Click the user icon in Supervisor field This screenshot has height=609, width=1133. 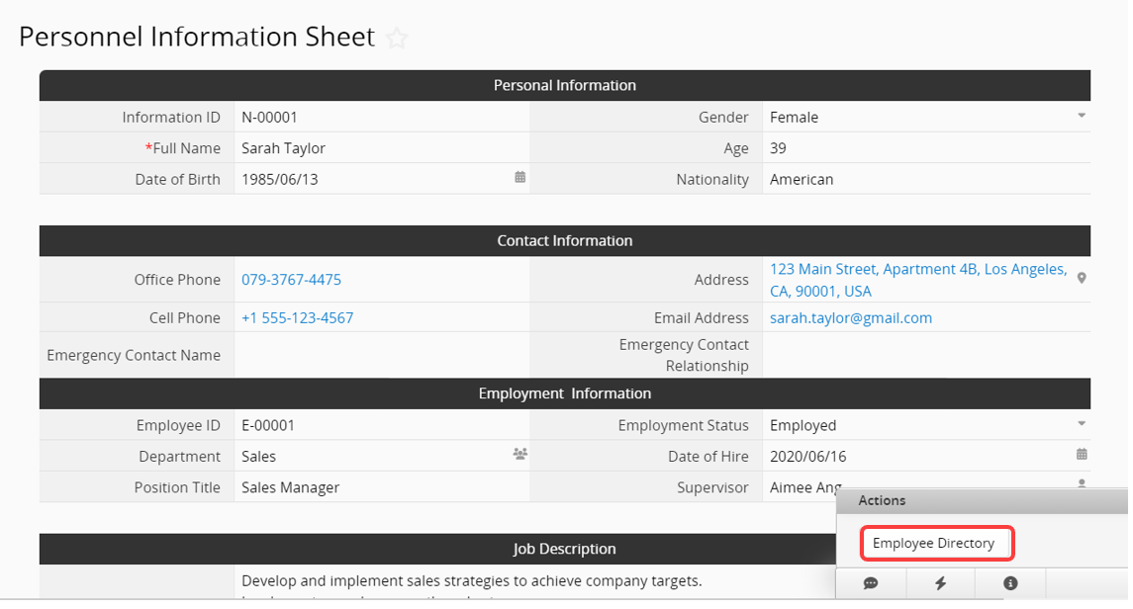[x=1082, y=483]
